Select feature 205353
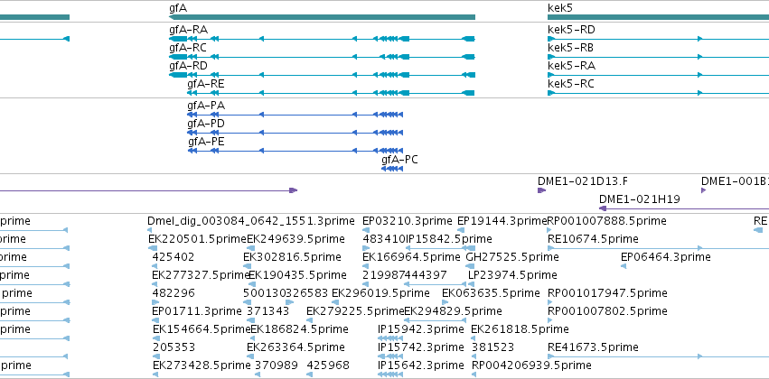 point(174,348)
